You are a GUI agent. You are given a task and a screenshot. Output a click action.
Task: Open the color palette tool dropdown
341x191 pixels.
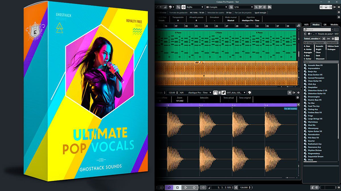[171, 7]
